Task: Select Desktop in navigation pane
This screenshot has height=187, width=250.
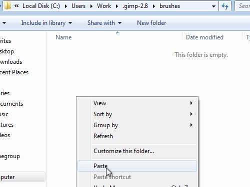Action: 7,51
